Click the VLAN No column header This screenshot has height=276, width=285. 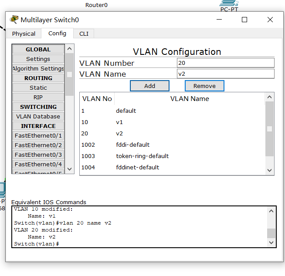pyautogui.click(x=97, y=98)
